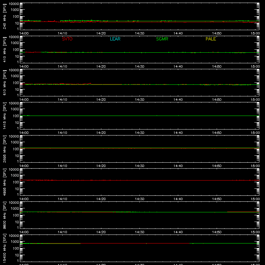265x265 pixels.
Task: Click the 4995 MHz [SFU] axis label
Action: pos(4,182)
